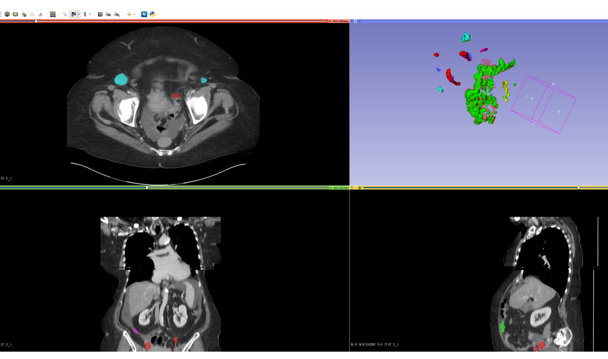
Task: Click the pin icon on yellow slice bar
Action: pyautogui.click(x=352, y=188)
